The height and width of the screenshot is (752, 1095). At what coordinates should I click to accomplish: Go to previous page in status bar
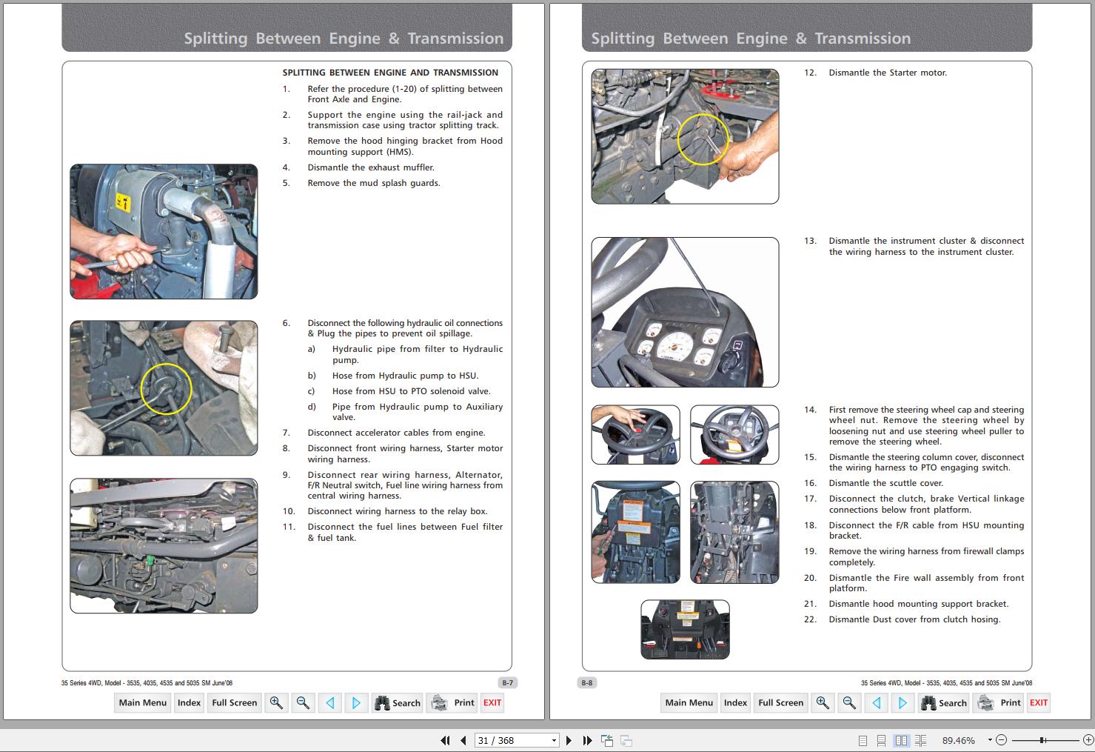[463, 740]
